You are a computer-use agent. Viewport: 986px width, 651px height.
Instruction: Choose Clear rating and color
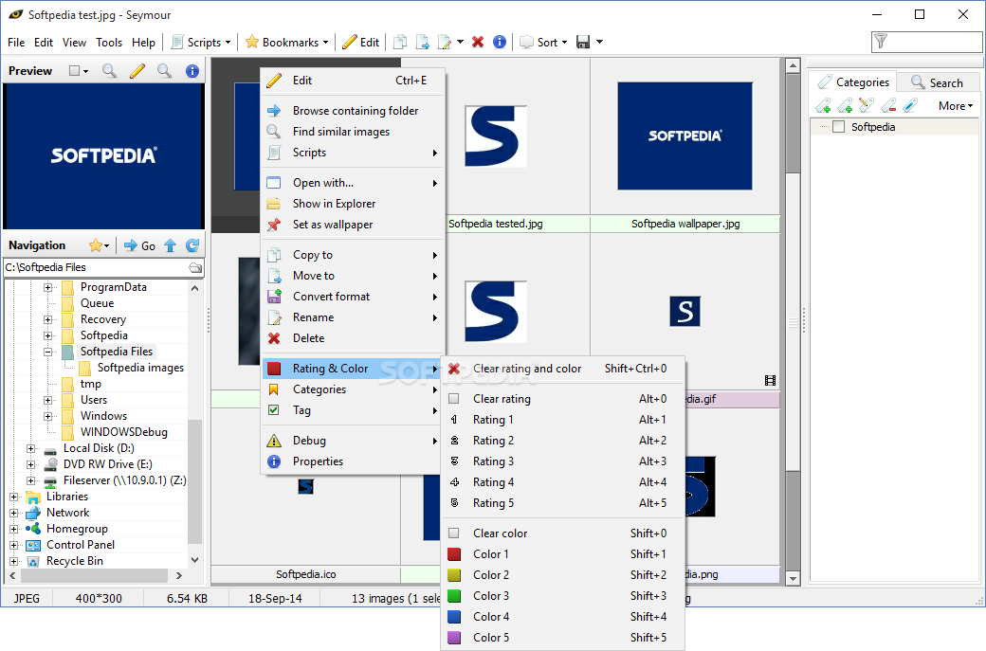tap(563, 369)
